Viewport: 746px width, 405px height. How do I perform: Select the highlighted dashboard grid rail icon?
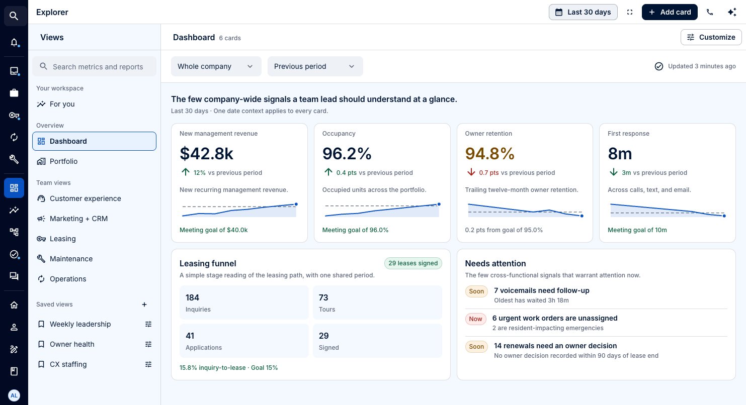click(x=14, y=188)
